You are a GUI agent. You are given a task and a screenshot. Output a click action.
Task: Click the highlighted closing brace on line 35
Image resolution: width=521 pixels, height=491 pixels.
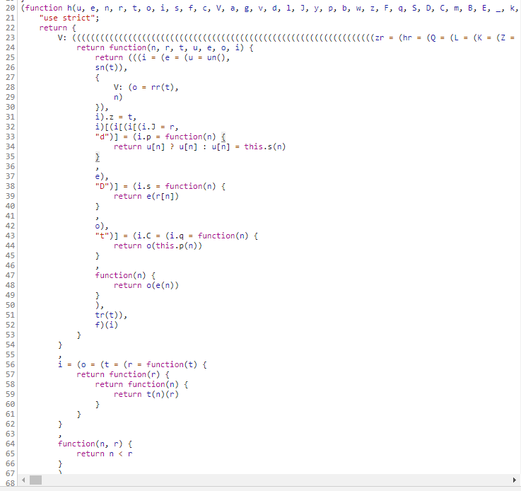click(x=98, y=156)
